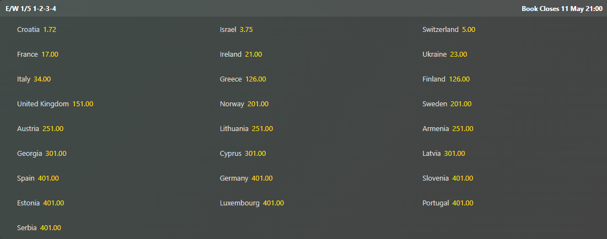Click Lithuania 251.00 odds
Image resolution: width=607 pixels, height=239 pixels.
pyautogui.click(x=246, y=128)
